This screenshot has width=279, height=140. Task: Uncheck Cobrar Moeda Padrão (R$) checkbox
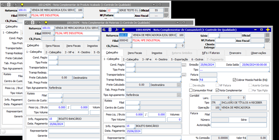[x=234, y=80]
